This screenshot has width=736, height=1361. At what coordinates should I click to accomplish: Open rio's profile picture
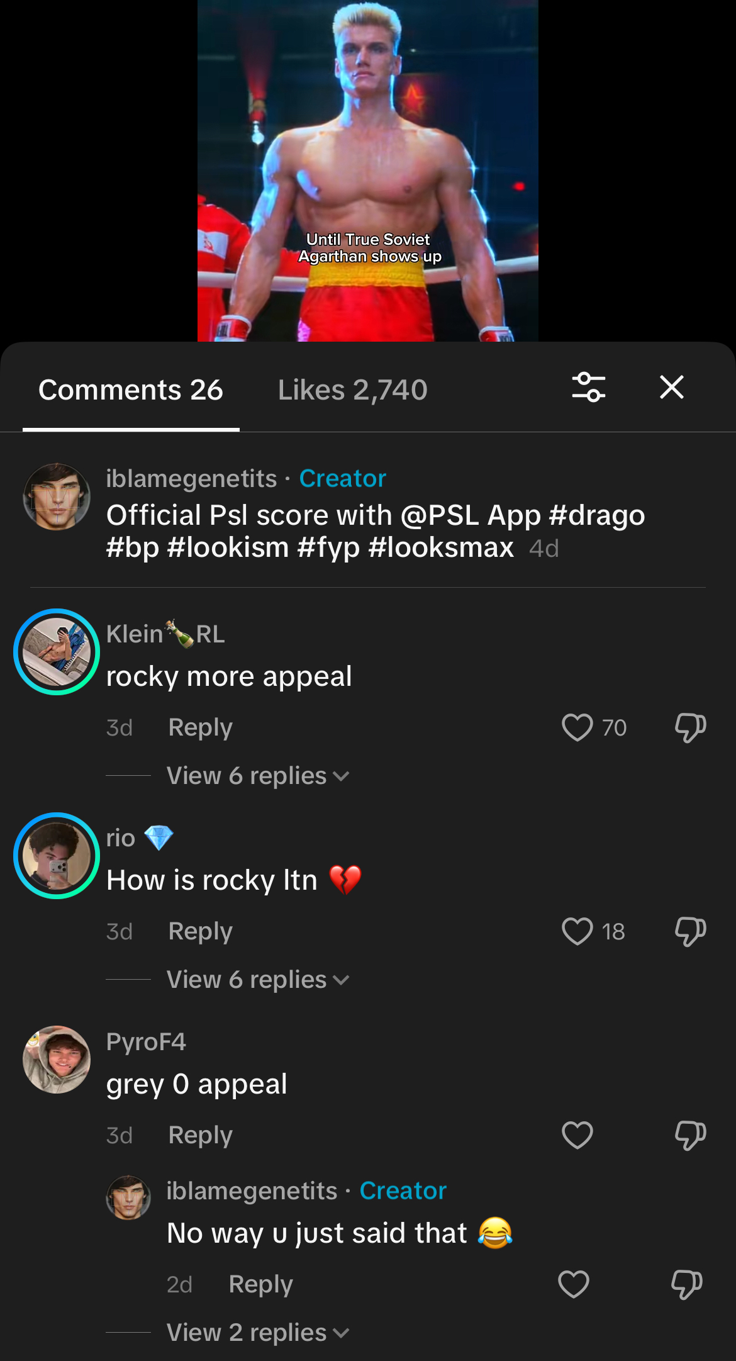click(x=57, y=856)
